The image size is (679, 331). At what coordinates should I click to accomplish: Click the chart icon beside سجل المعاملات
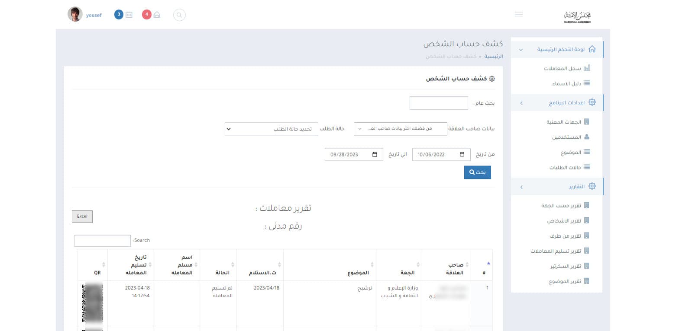pos(587,68)
